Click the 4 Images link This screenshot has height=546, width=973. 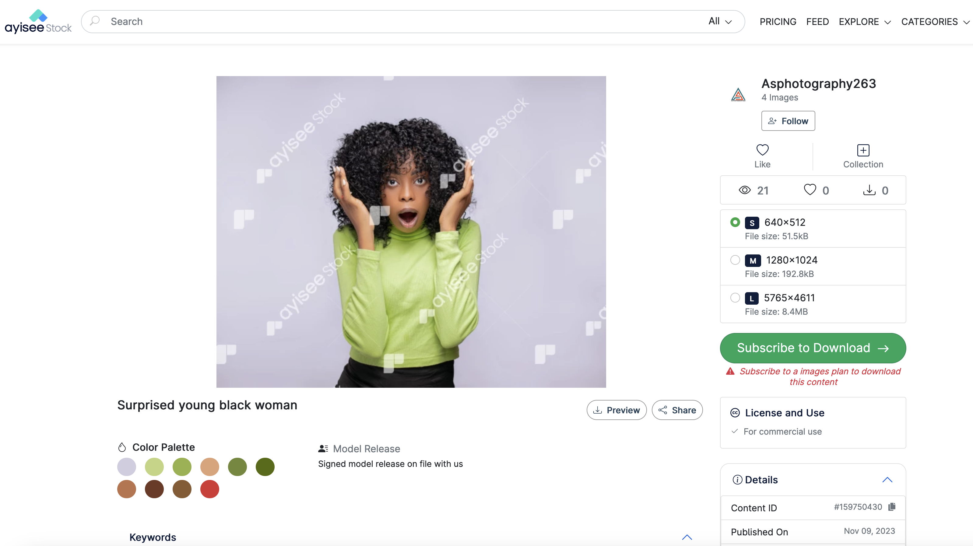(x=780, y=97)
